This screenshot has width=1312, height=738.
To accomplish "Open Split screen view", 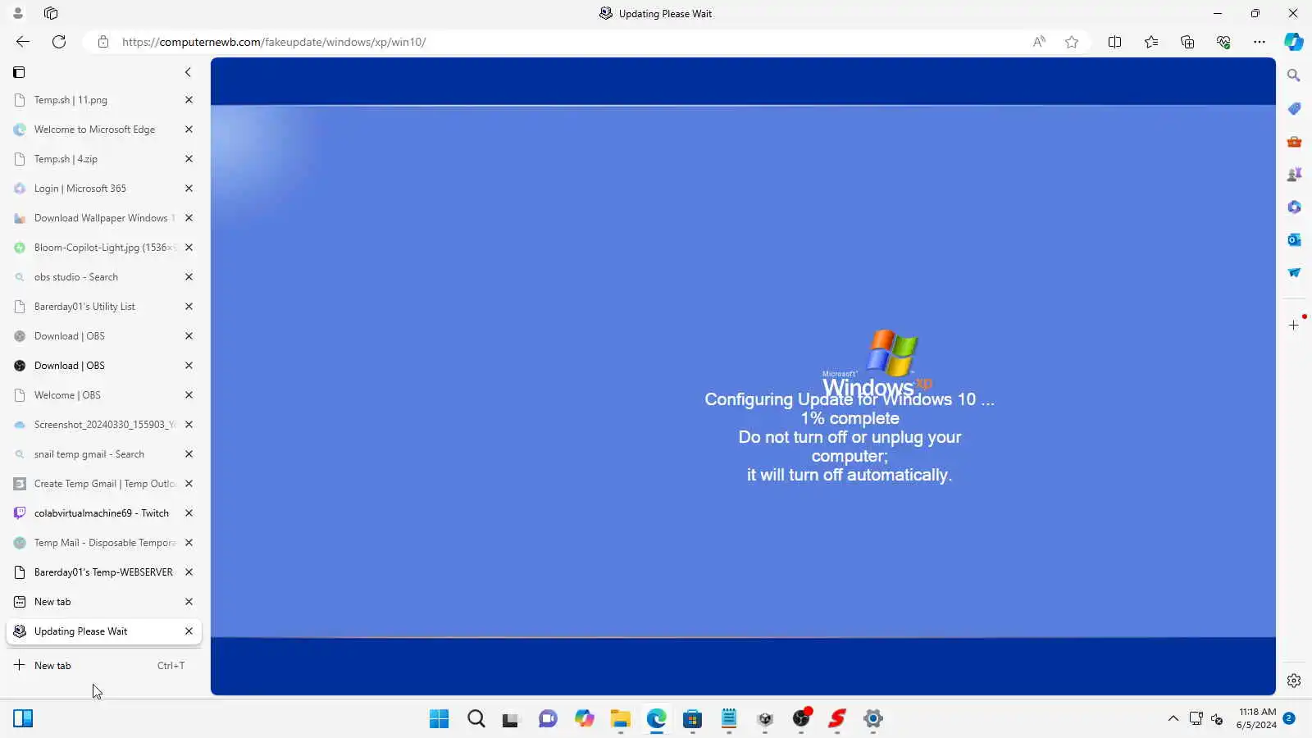I will (1114, 42).
